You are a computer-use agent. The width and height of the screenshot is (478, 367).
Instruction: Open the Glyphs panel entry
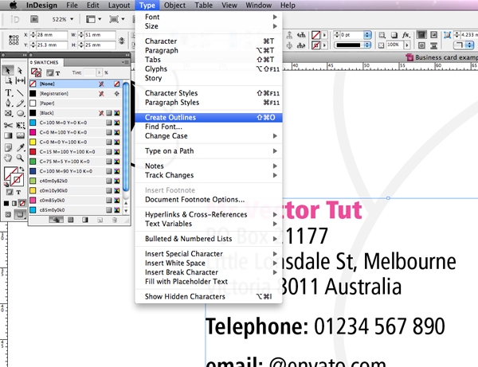click(x=209, y=68)
